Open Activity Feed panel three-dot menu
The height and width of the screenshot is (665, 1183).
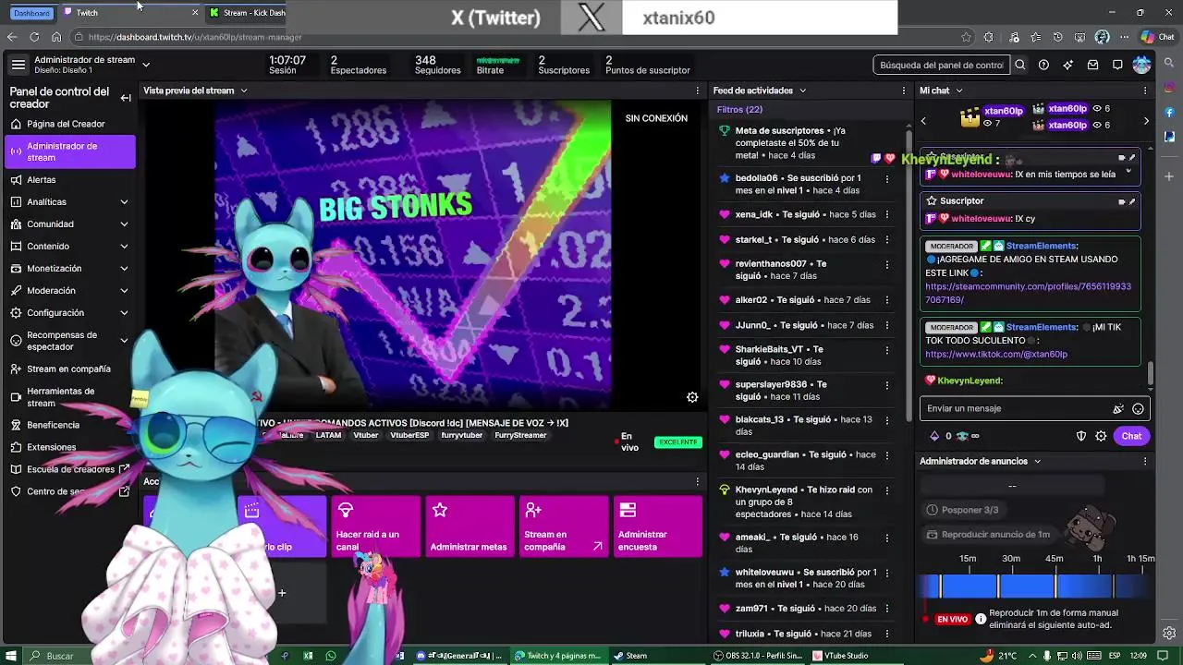[905, 91]
